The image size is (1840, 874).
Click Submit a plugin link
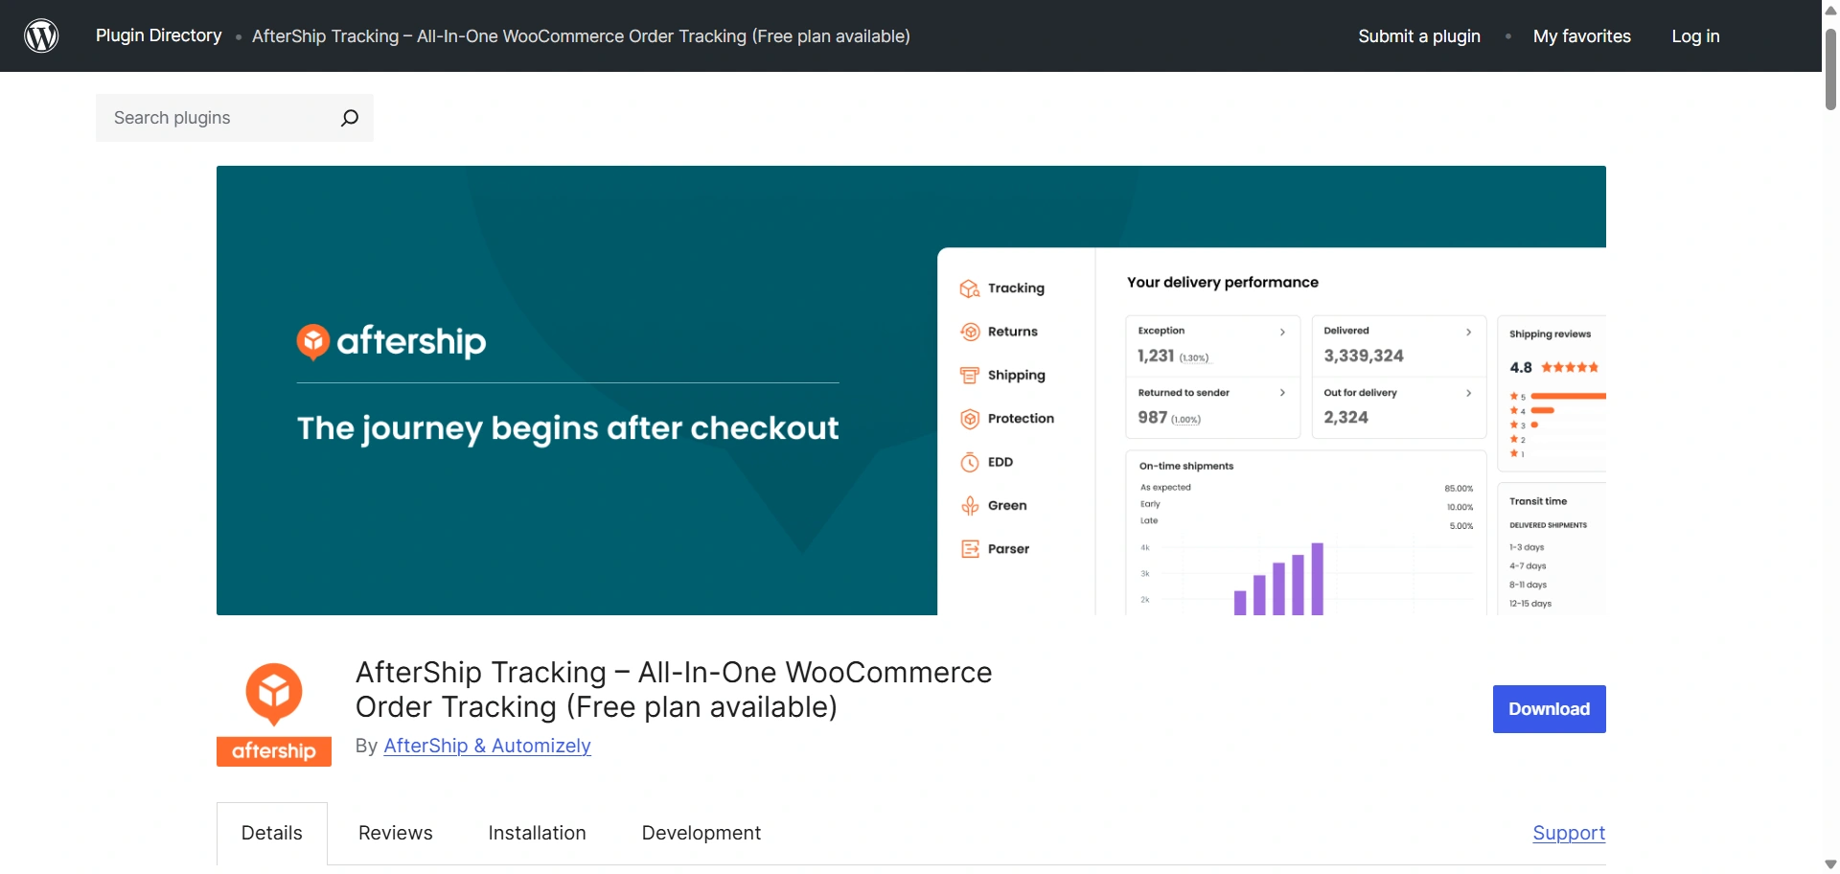tap(1419, 36)
